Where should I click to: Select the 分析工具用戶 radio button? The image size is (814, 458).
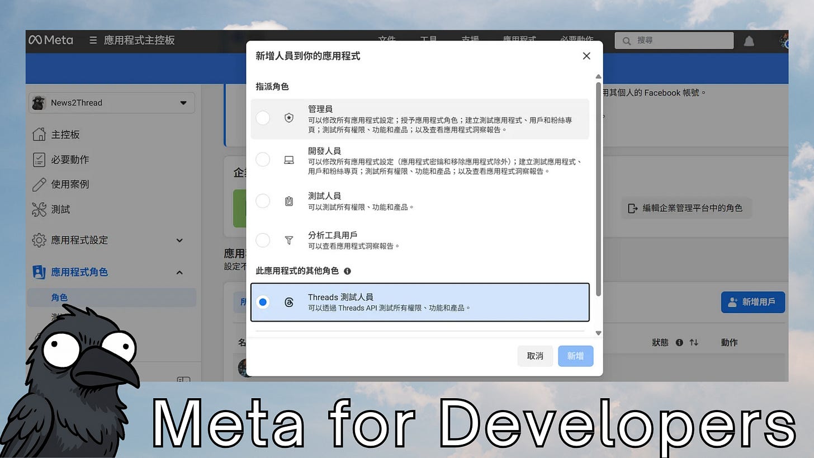click(263, 240)
